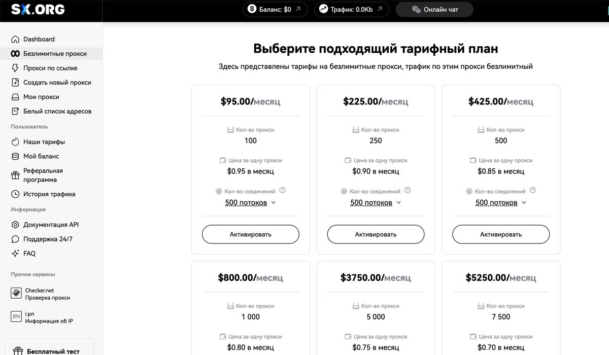
Task: Activate the $95.00 per month plan
Action: click(x=250, y=234)
